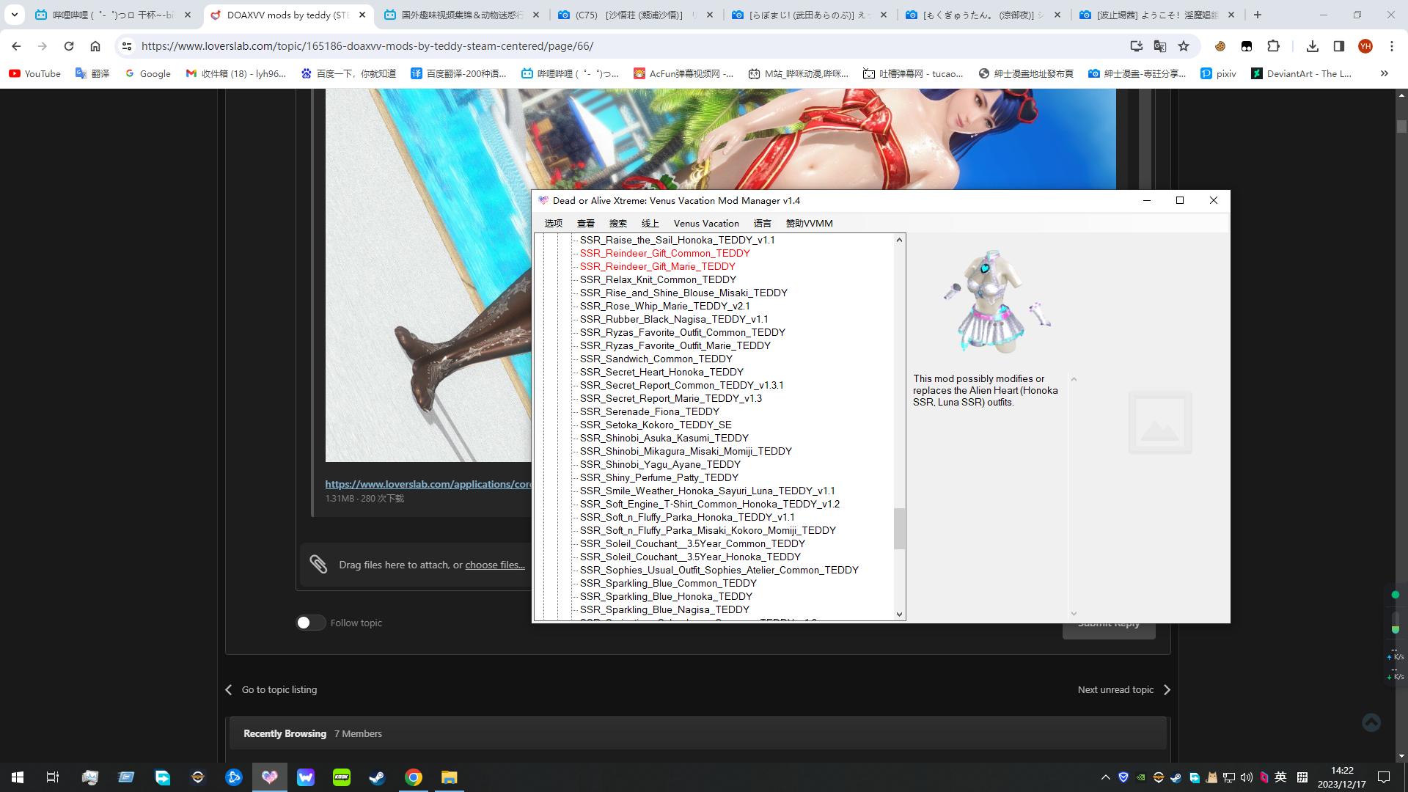The width and height of the screenshot is (1408, 792).
Task: Open the Chrome downloads icon
Action: tap(1313, 46)
